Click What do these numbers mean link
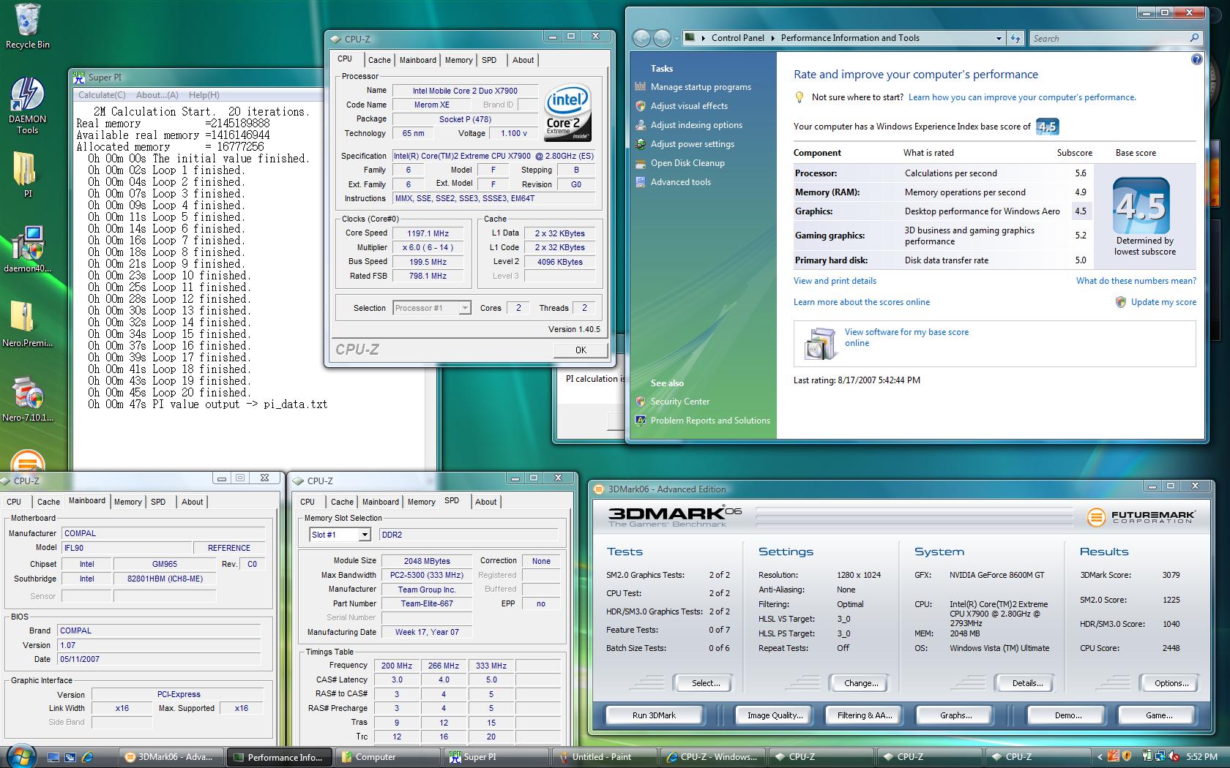The image size is (1230, 768). 1136,281
